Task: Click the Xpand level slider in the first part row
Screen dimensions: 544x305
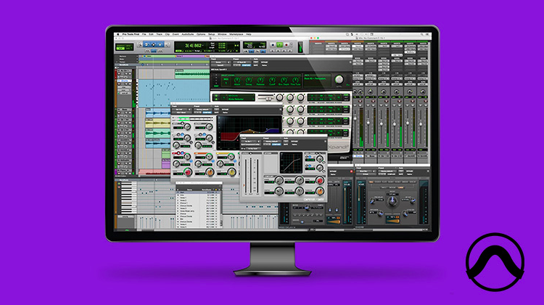Action: pyautogui.click(x=266, y=98)
